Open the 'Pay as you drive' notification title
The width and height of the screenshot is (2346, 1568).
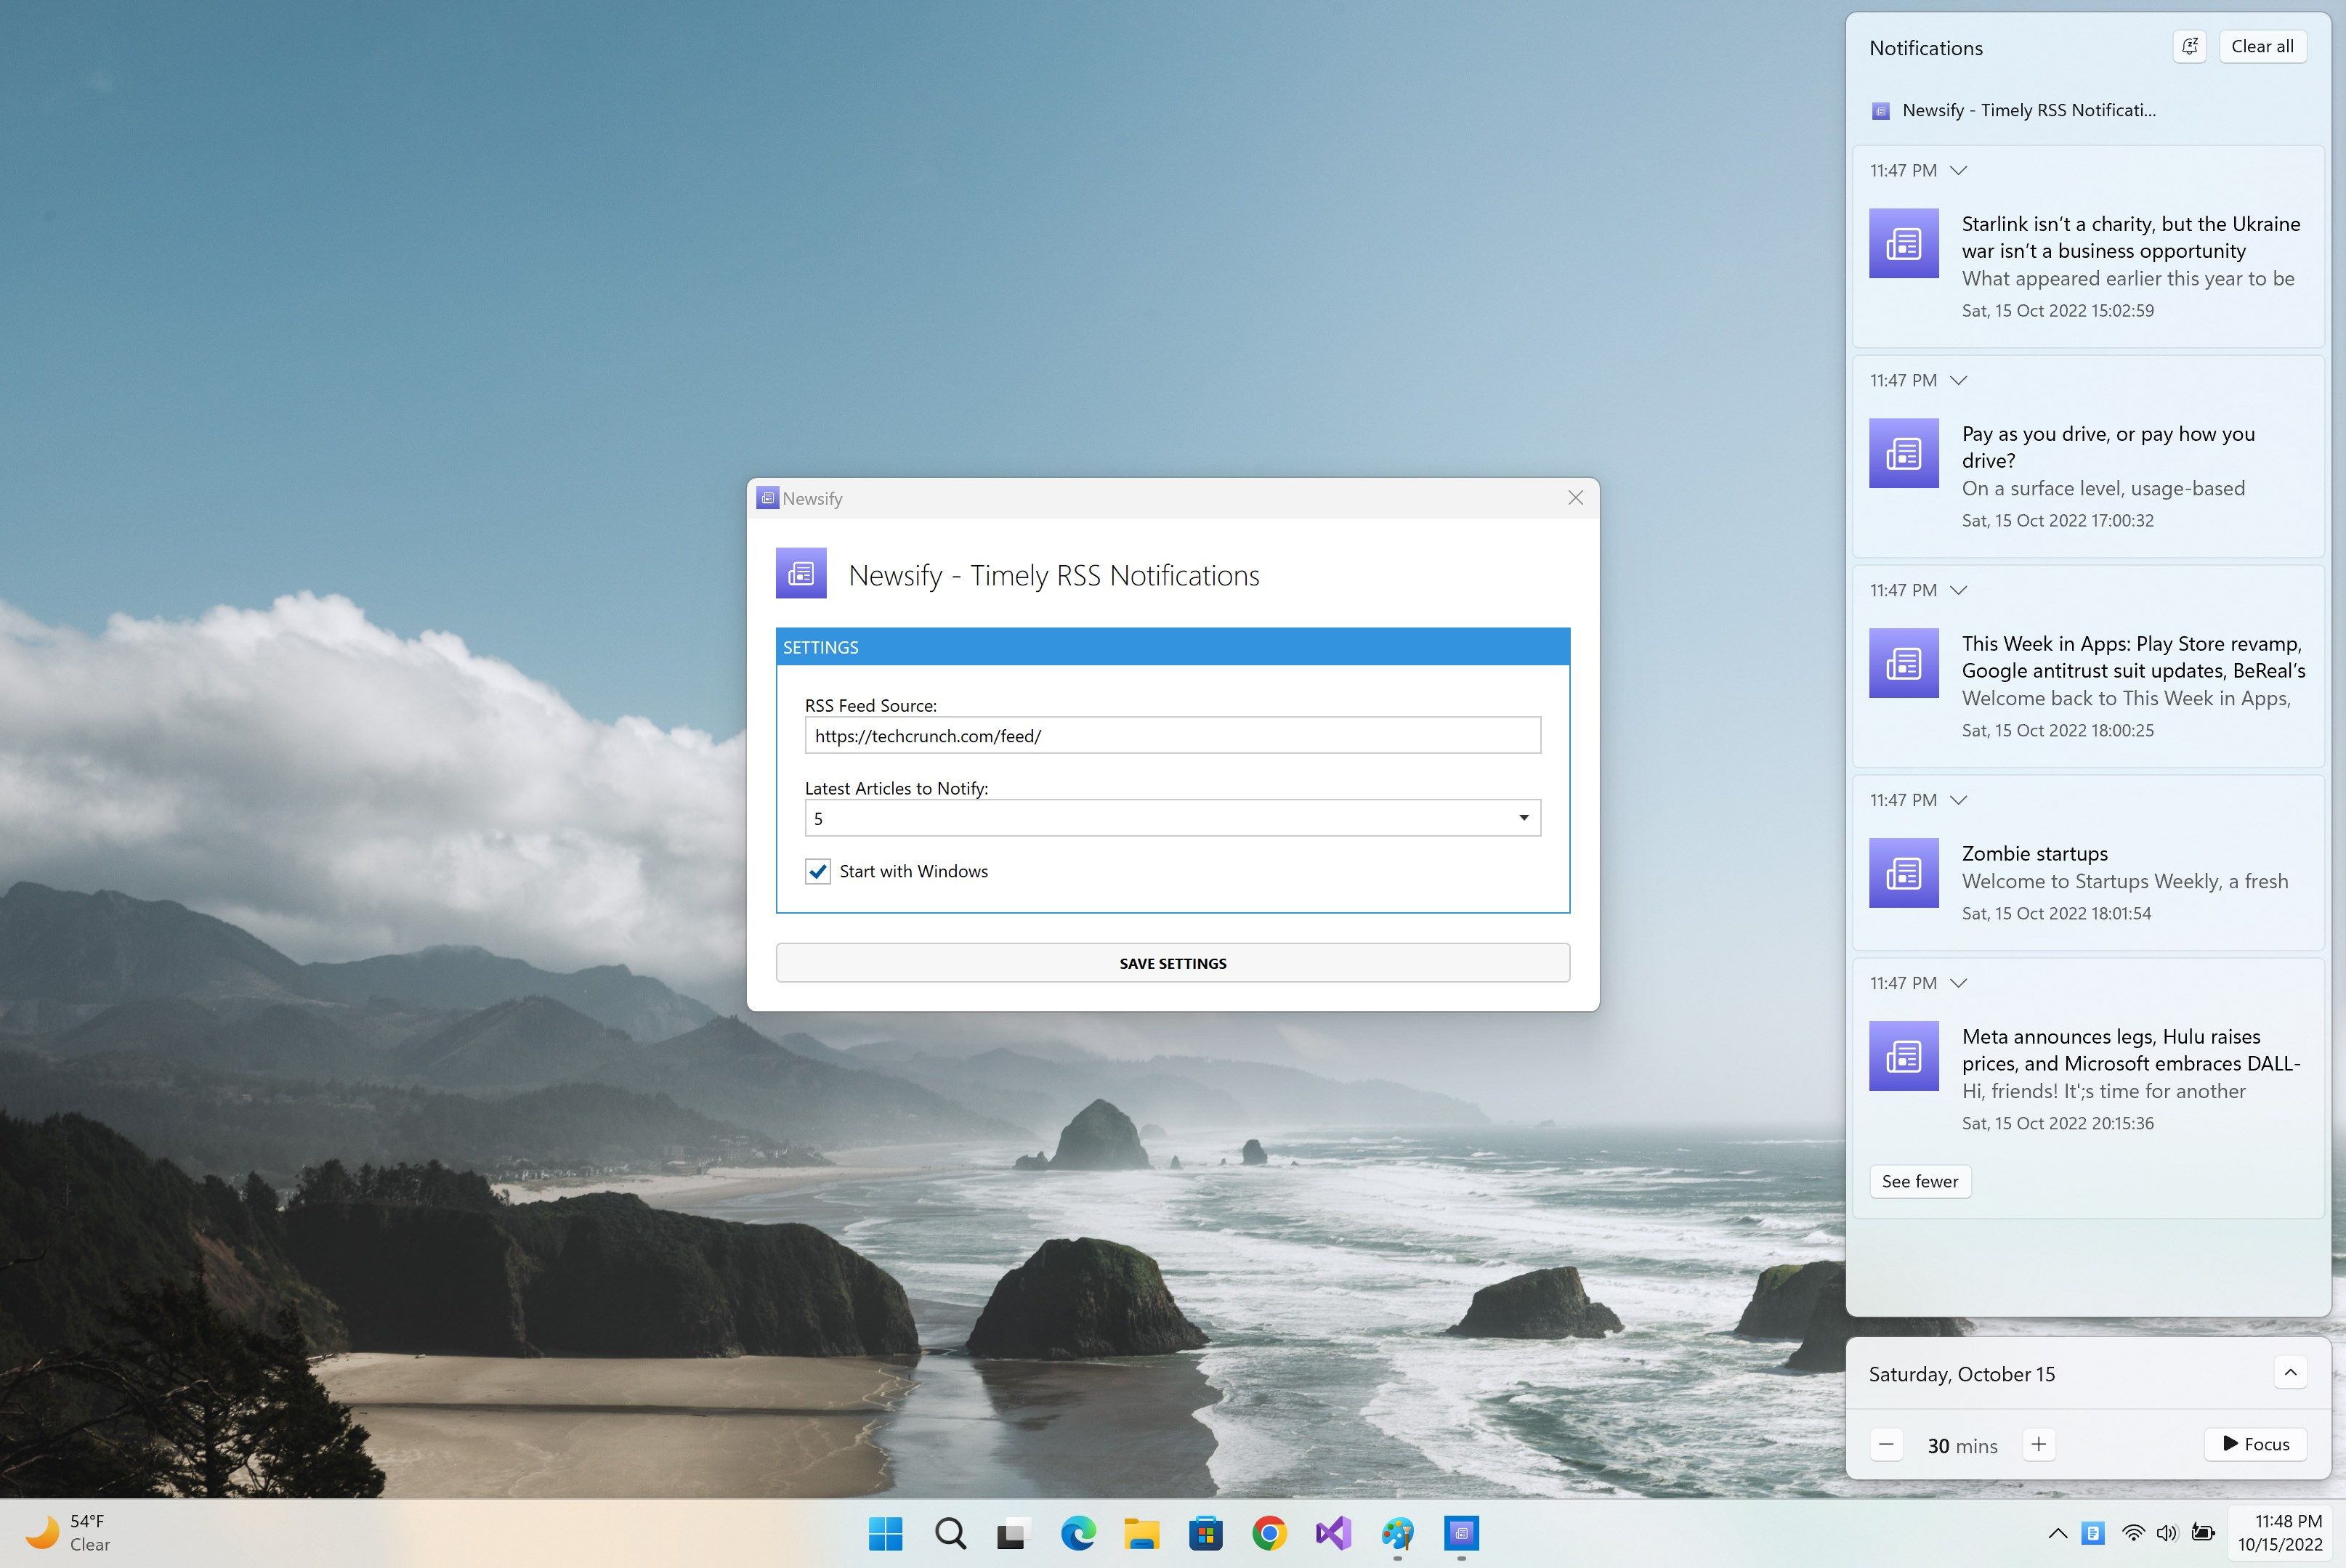(x=2108, y=447)
